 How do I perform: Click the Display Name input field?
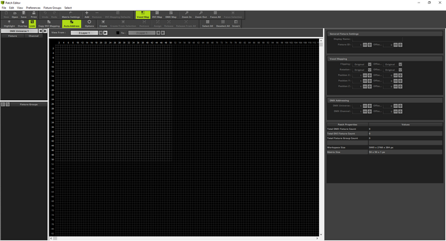377,39
